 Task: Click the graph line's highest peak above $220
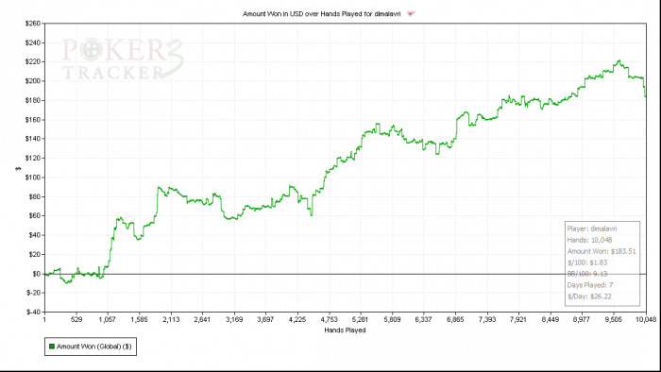pyautogui.click(x=619, y=61)
